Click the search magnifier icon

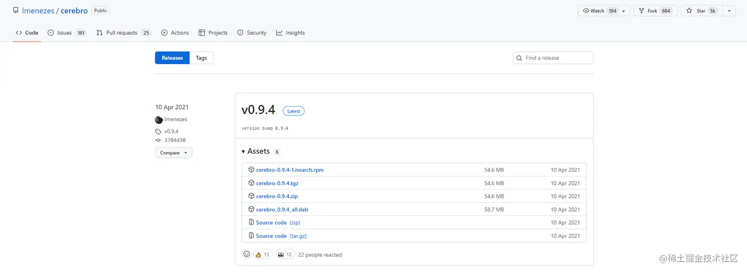519,58
